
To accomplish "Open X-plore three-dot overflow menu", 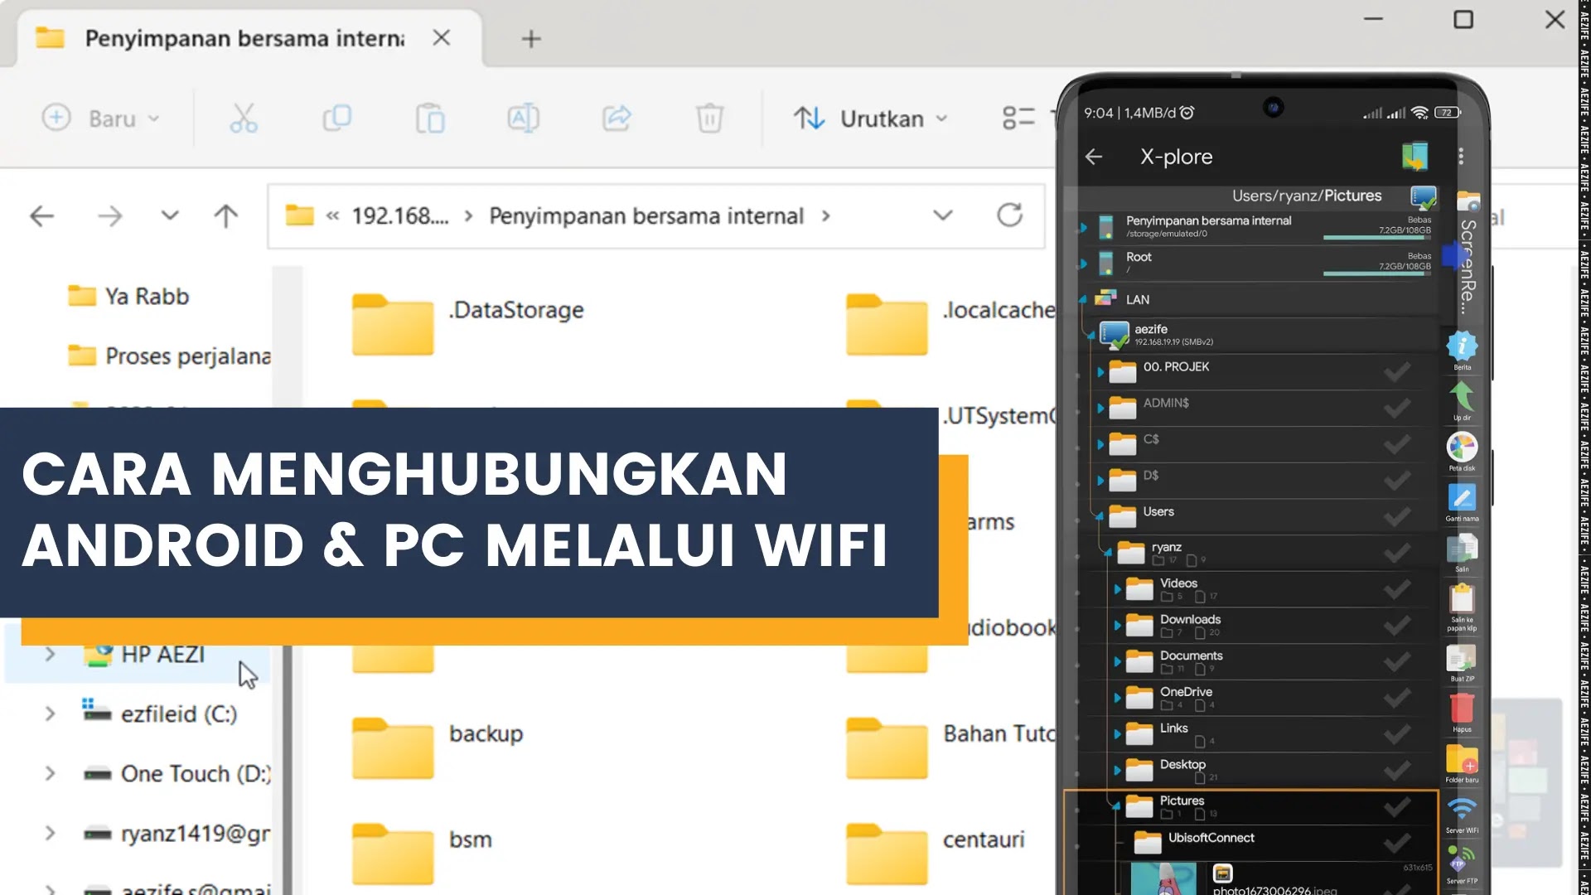I will (1461, 157).
